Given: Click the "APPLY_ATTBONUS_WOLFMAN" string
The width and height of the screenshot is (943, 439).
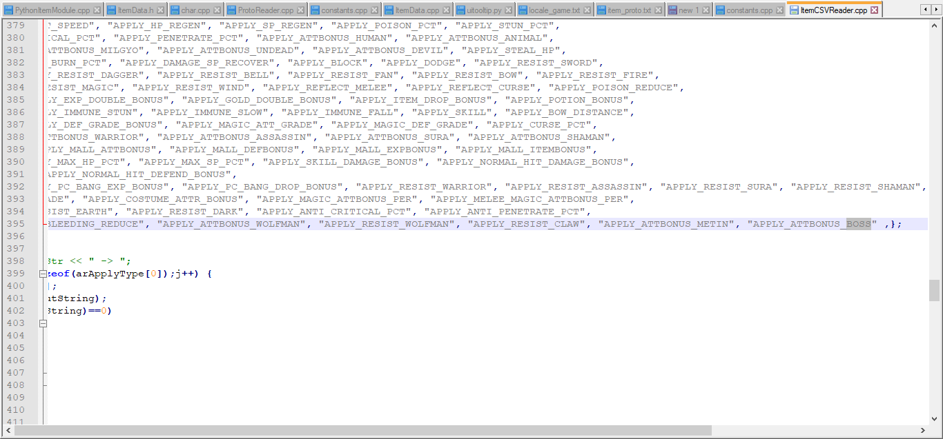Looking at the screenshot, I should click(x=231, y=224).
